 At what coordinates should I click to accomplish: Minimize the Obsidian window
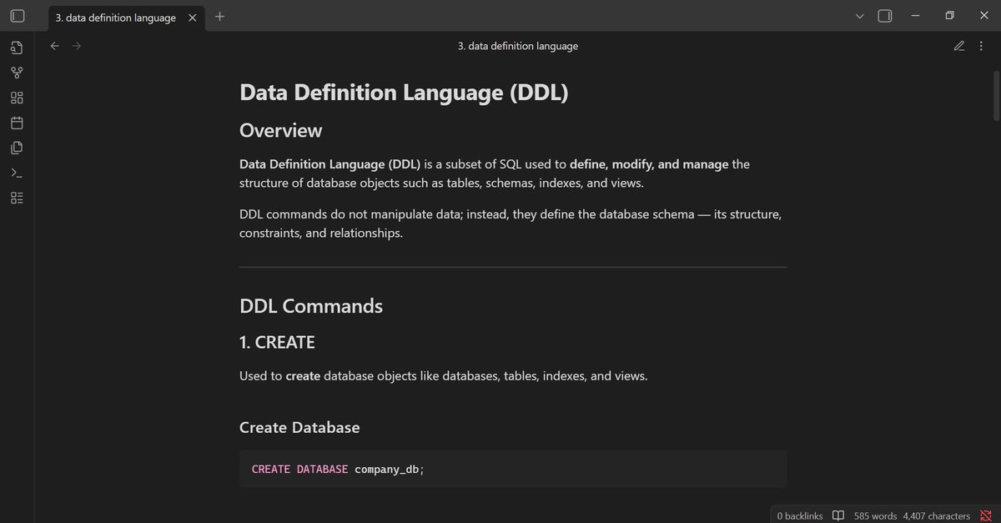tap(916, 16)
